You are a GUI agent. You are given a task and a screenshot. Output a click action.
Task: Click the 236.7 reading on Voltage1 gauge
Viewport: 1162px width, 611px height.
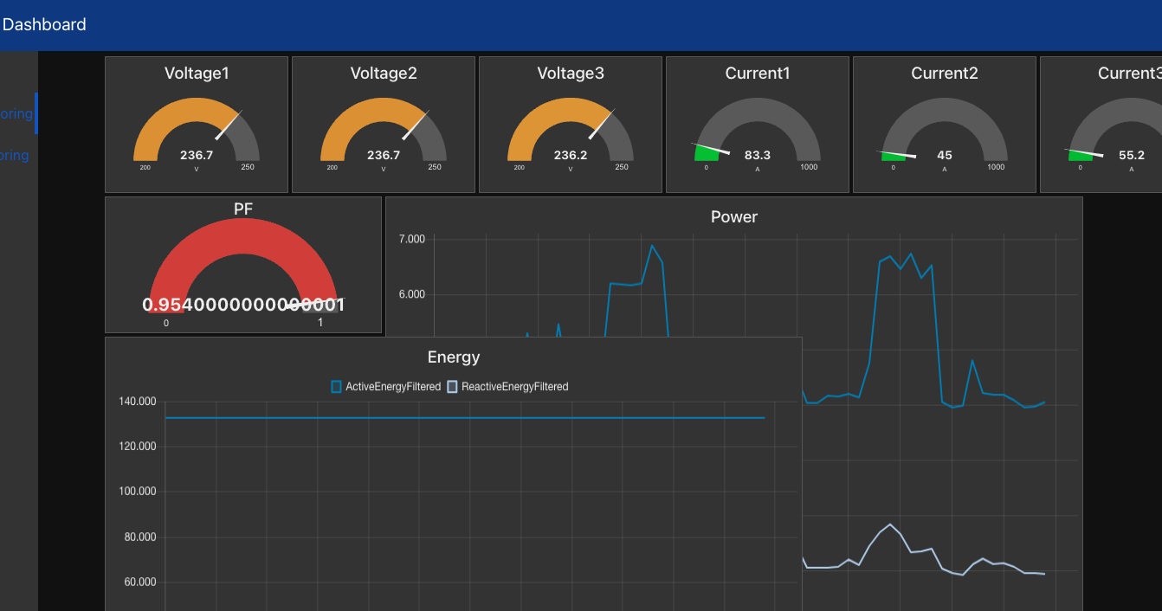click(x=197, y=155)
